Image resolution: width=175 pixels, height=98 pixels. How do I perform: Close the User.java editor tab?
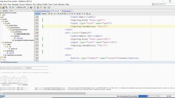tap(72, 11)
